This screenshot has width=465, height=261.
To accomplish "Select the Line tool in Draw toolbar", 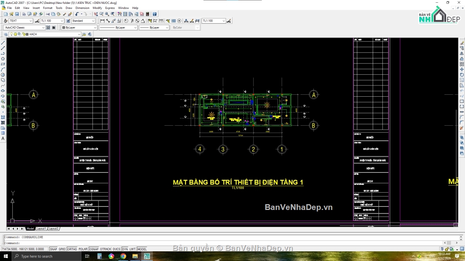I will tap(3, 43).
